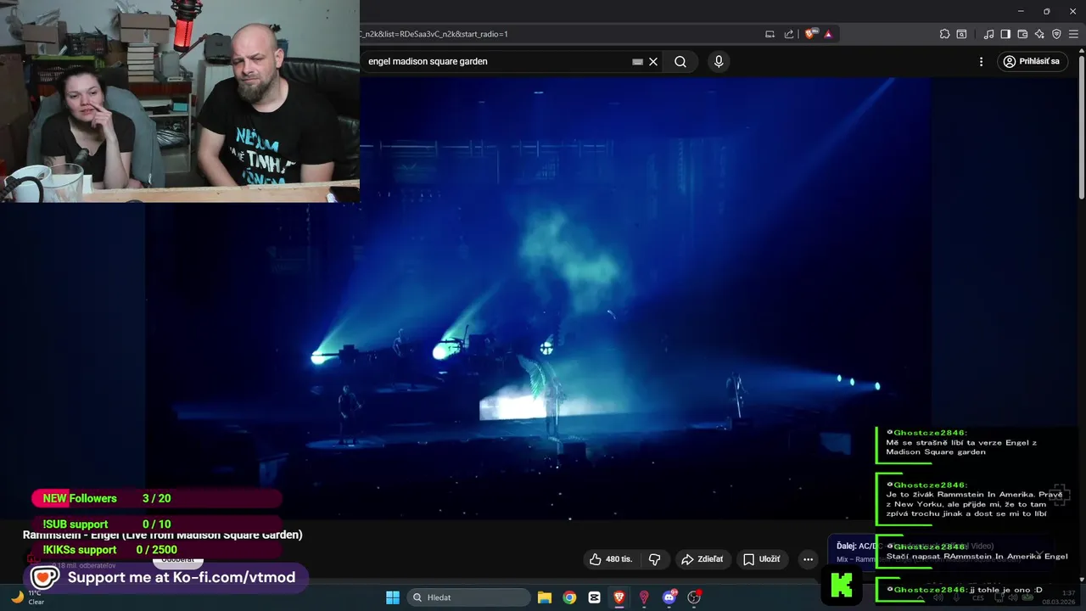The width and height of the screenshot is (1086, 611).
Task: Open the OBS Studio taskbar icon
Action: point(694,597)
